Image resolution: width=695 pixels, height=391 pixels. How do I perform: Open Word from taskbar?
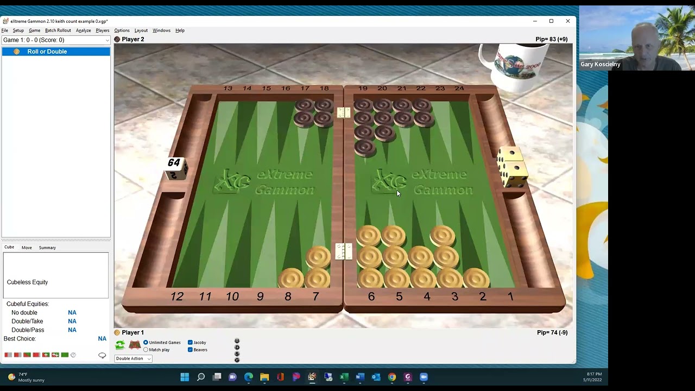coord(360,377)
